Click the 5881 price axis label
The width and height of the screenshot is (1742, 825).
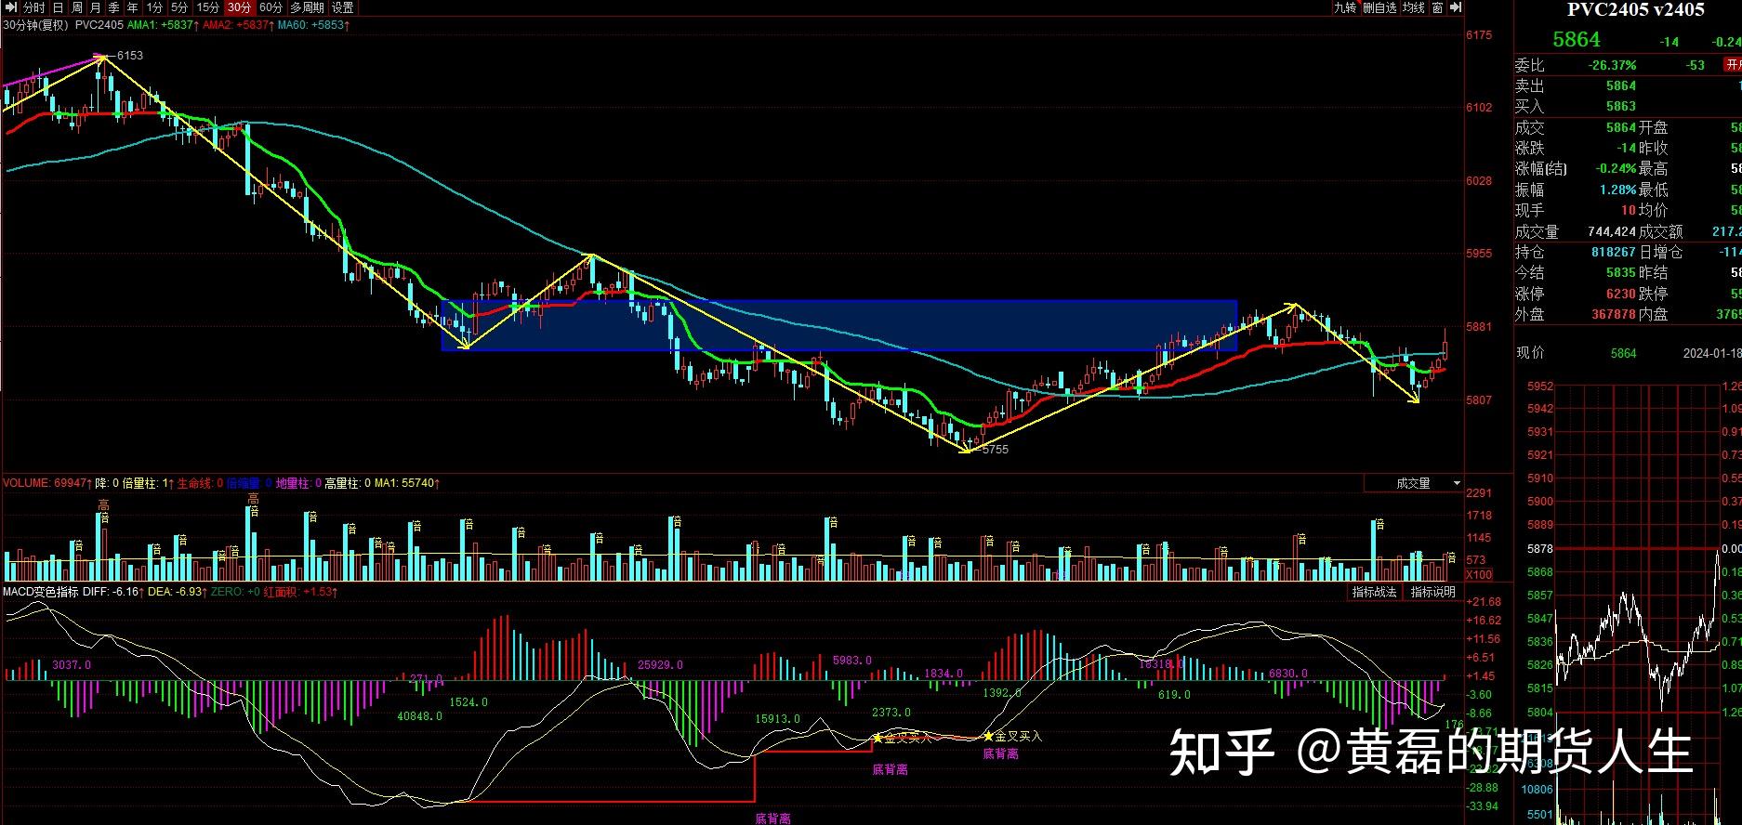[x=1479, y=327]
